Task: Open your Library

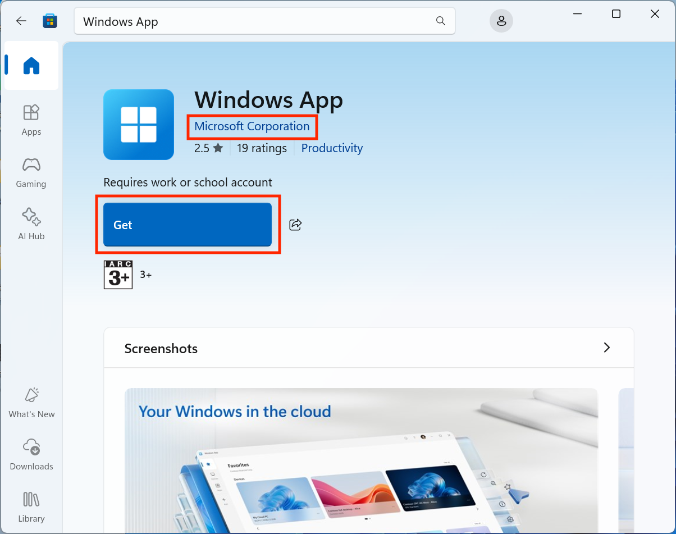Action: tap(31, 507)
